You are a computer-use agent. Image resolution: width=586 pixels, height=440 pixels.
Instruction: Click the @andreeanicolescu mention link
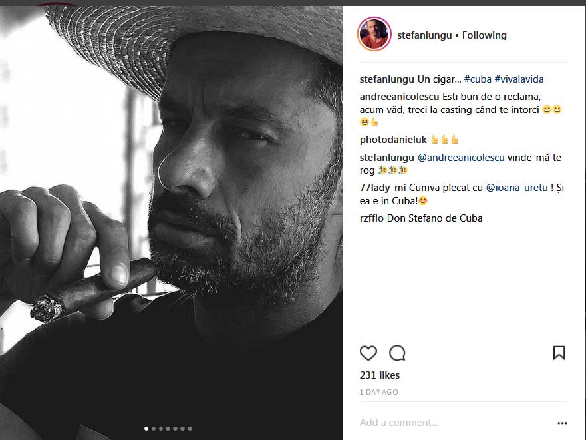[x=461, y=158]
